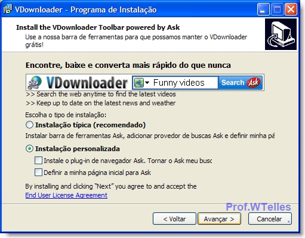Open the search engine dropdown arrow
This screenshot has width=305, height=238.
click(x=147, y=83)
